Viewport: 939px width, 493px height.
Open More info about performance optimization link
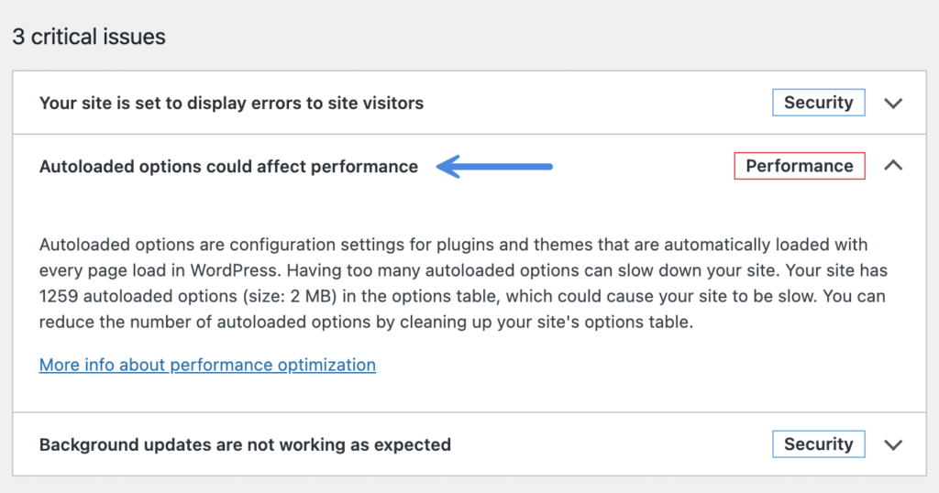coord(207,365)
